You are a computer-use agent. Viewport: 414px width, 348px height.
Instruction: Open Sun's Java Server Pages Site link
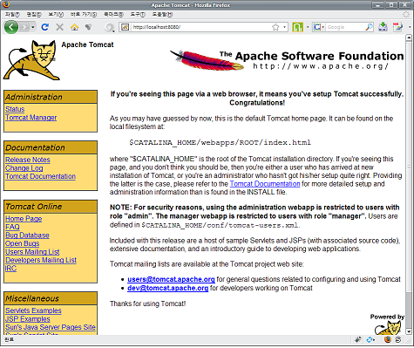[51, 327]
